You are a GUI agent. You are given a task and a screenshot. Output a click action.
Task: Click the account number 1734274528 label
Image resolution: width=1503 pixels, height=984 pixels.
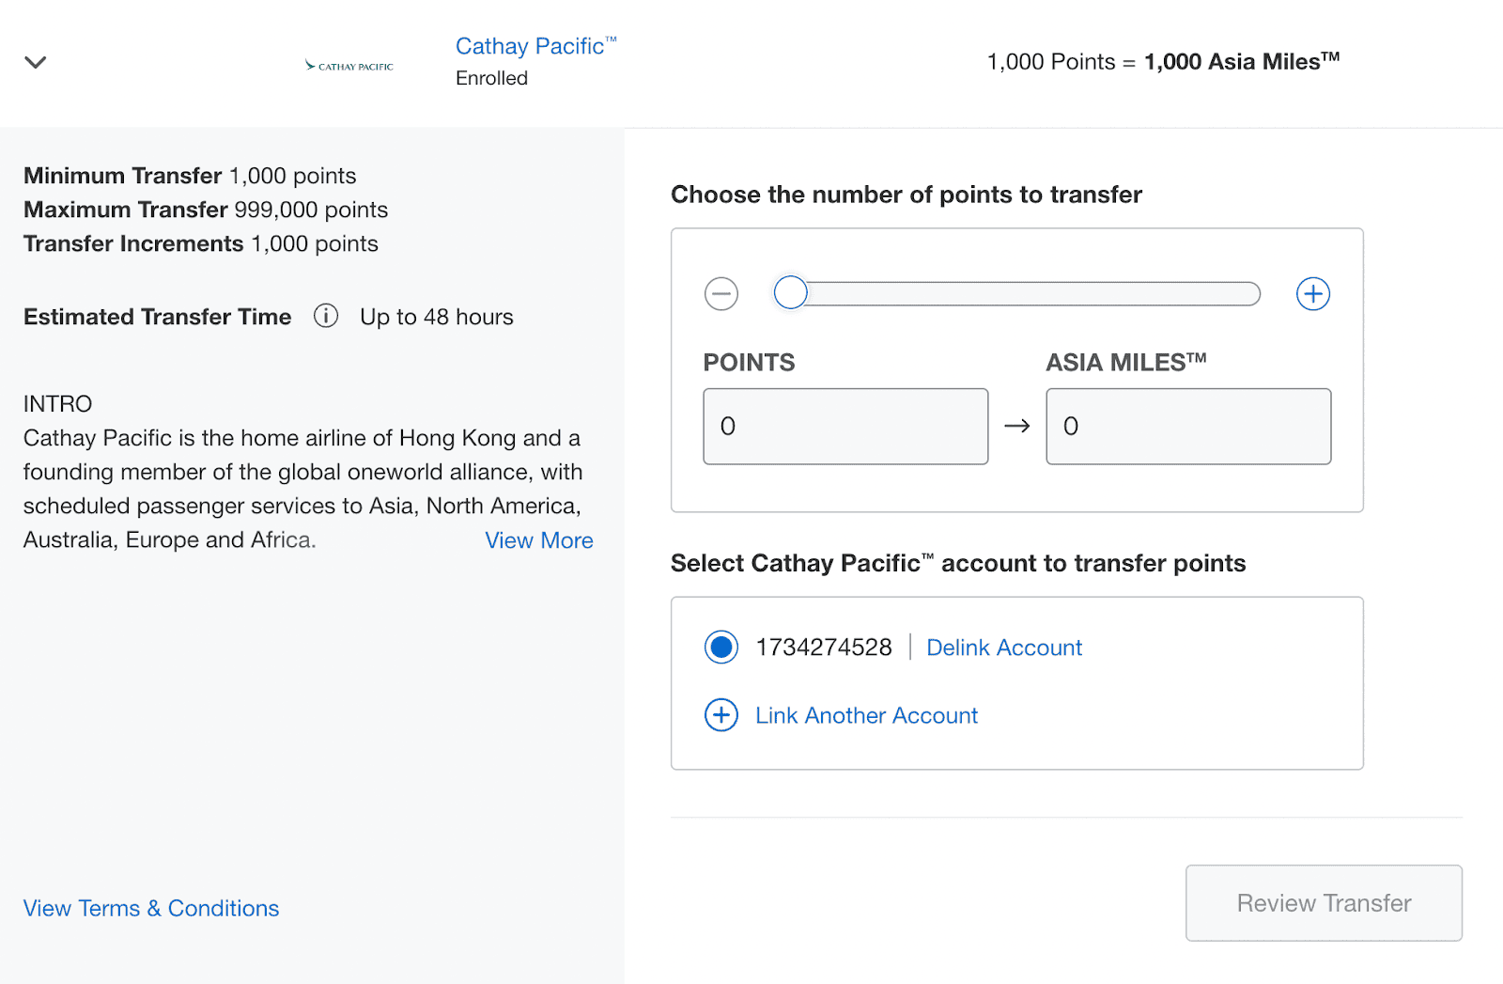824,648
